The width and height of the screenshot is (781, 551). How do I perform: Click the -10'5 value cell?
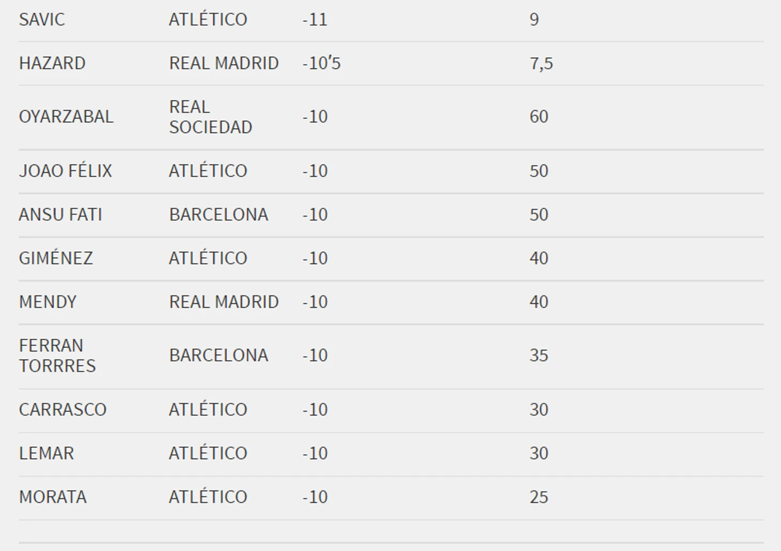[321, 64]
